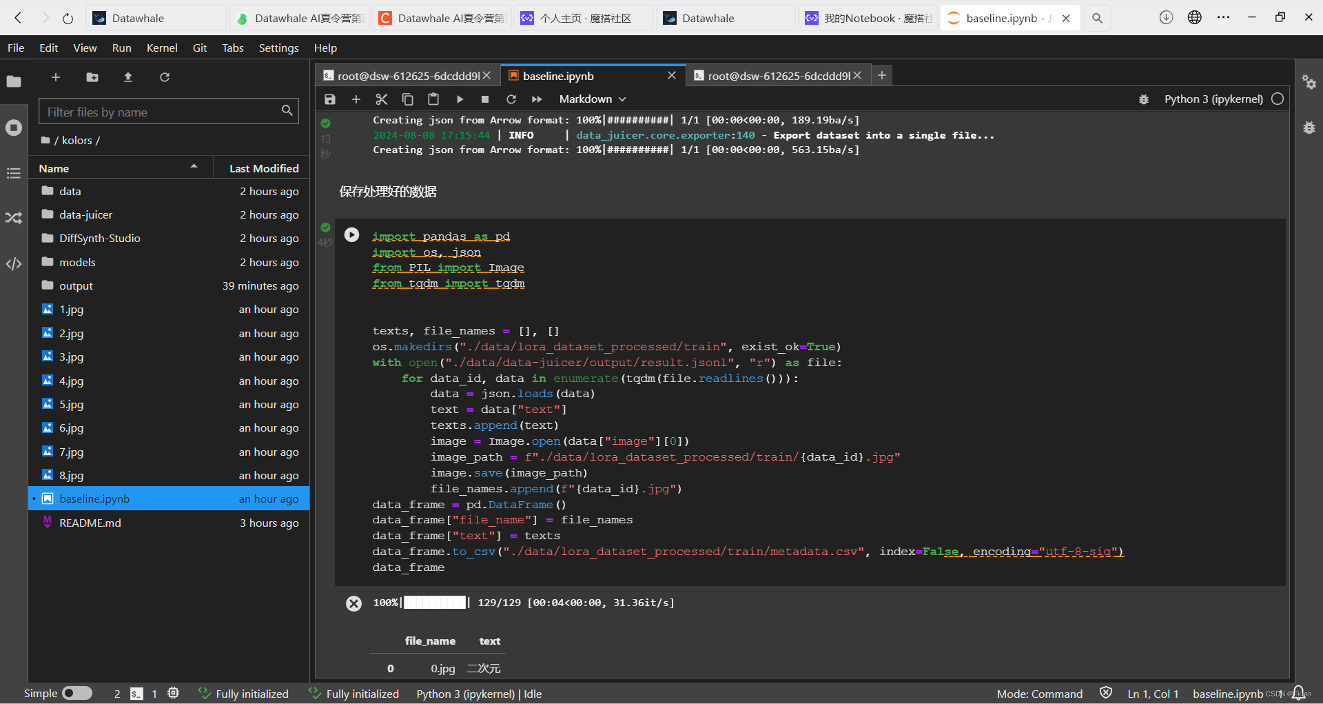Create a new launcher with plus icon
Screen dimensions: 1323x704
pos(56,77)
